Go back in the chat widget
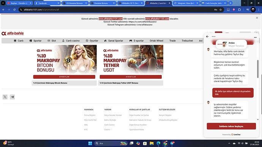 [x=207, y=36]
